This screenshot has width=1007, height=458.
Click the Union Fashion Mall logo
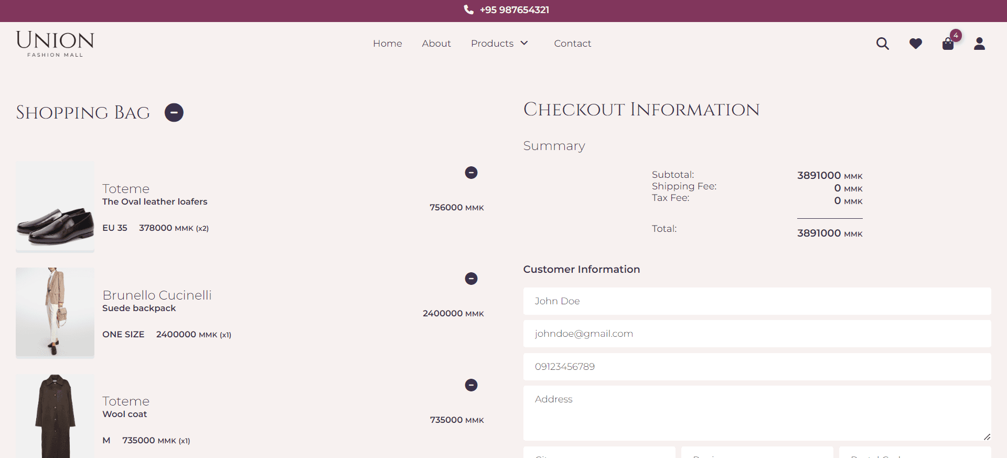pos(55,44)
